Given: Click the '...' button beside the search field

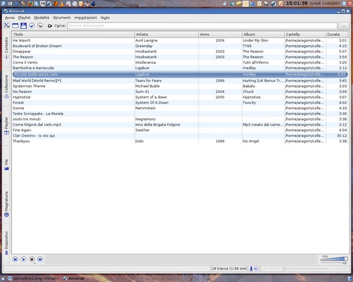Looking at the screenshot, I should pyautogui.click(x=344, y=26).
